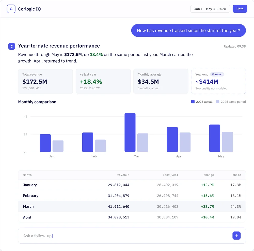Sort table by revenue column header

[123, 175]
